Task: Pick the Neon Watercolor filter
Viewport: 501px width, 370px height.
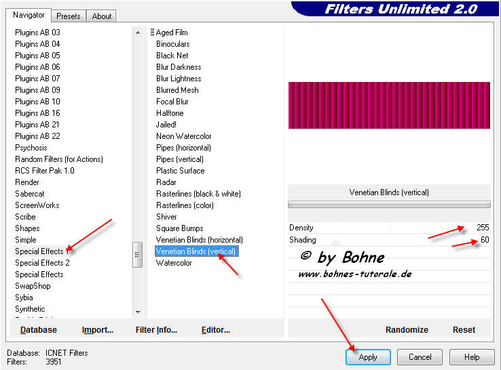Action: (183, 136)
